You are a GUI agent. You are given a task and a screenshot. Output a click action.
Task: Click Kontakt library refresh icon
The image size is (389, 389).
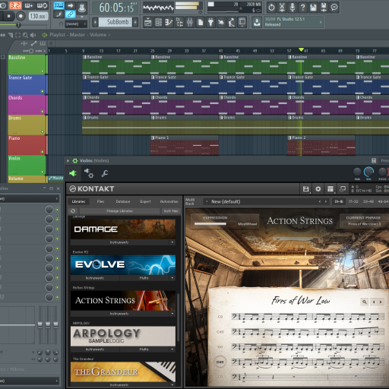[73, 210]
